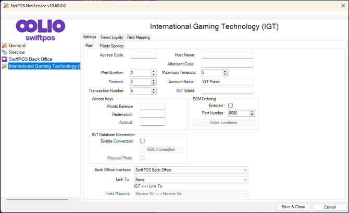Click the IGT SiteId field
This screenshot has height=213, width=349.
pyautogui.click(x=228, y=90)
